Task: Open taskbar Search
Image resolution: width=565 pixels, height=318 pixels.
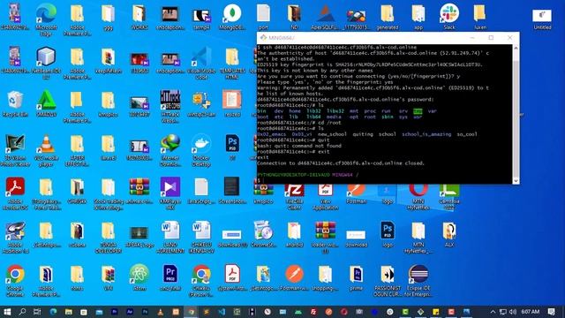Action: (22, 312)
